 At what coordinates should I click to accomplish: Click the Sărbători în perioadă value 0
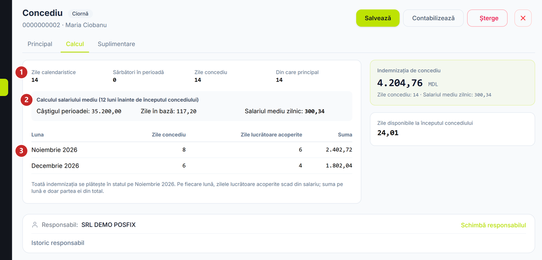coord(115,80)
